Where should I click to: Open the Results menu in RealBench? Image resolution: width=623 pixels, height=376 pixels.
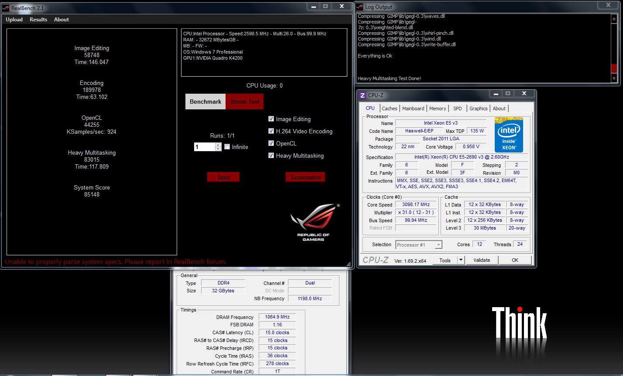[38, 20]
